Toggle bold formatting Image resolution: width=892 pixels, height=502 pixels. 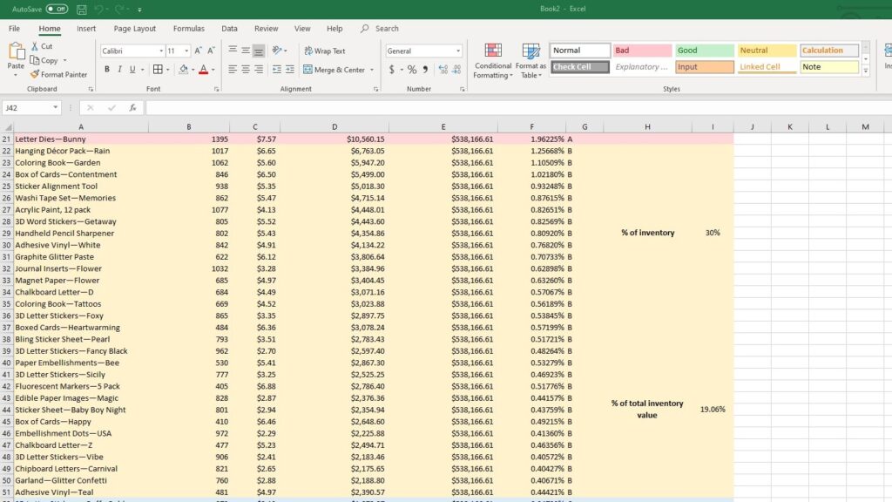107,68
